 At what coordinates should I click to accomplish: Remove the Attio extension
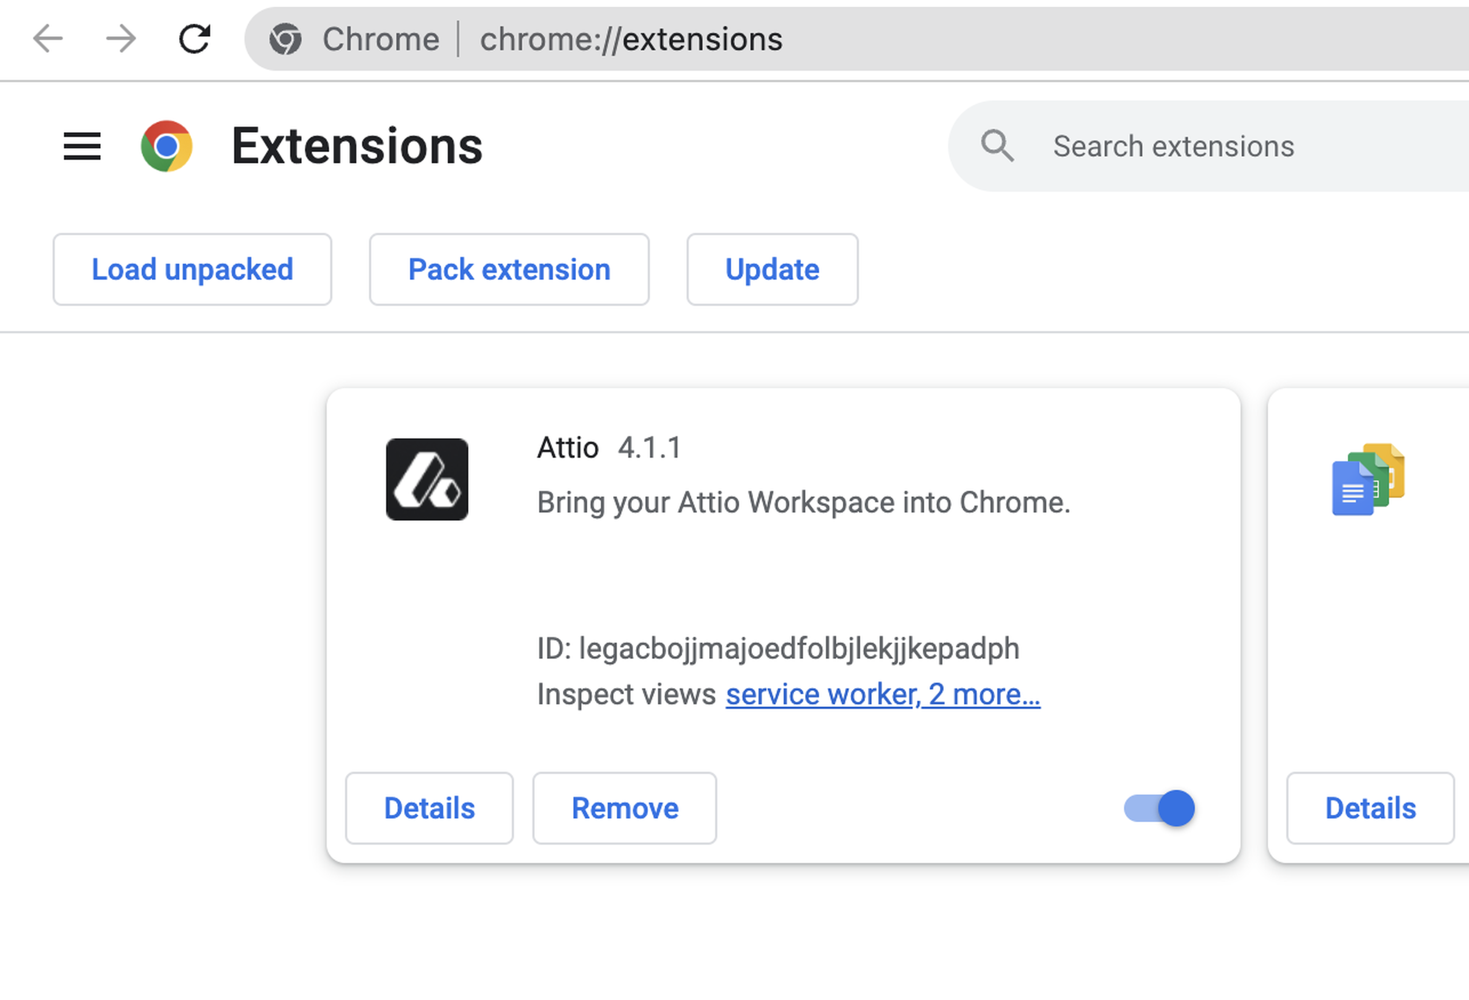click(x=624, y=808)
